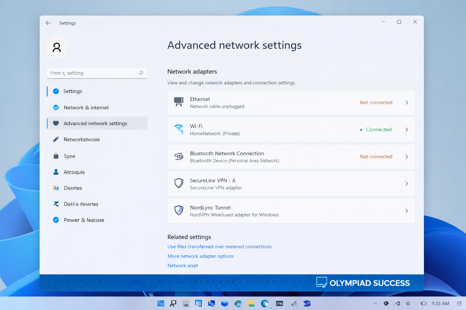The image size is (466, 310).
Task: Click the back arrow in Settings
Action: [x=48, y=23]
